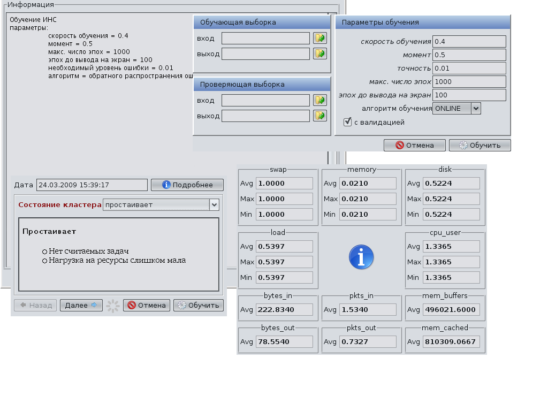Image resolution: width=548 pixels, height=411 pixels.
Task: Select the memory Avg value 0.0210
Action: click(x=368, y=183)
